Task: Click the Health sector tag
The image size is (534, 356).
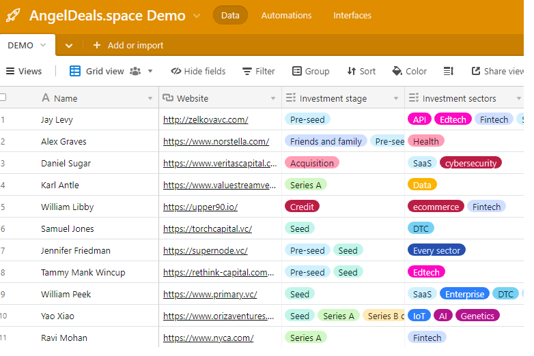Action: click(426, 141)
